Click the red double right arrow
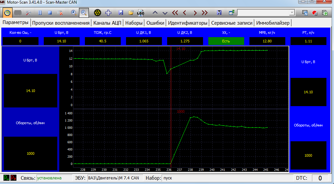The height and width of the screenshot is (184, 334). tap(205, 13)
